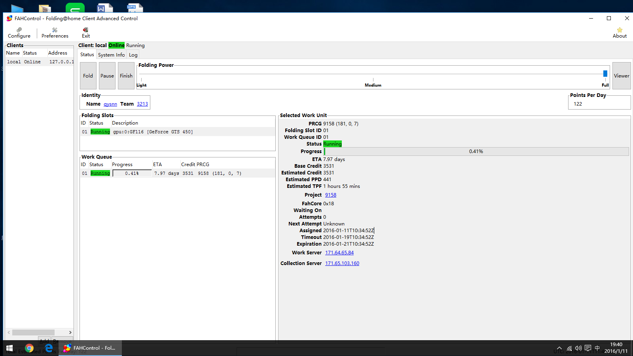Viewport: 633px width, 356px height.
Task: Switch to the System Info tab
Action: 111,55
